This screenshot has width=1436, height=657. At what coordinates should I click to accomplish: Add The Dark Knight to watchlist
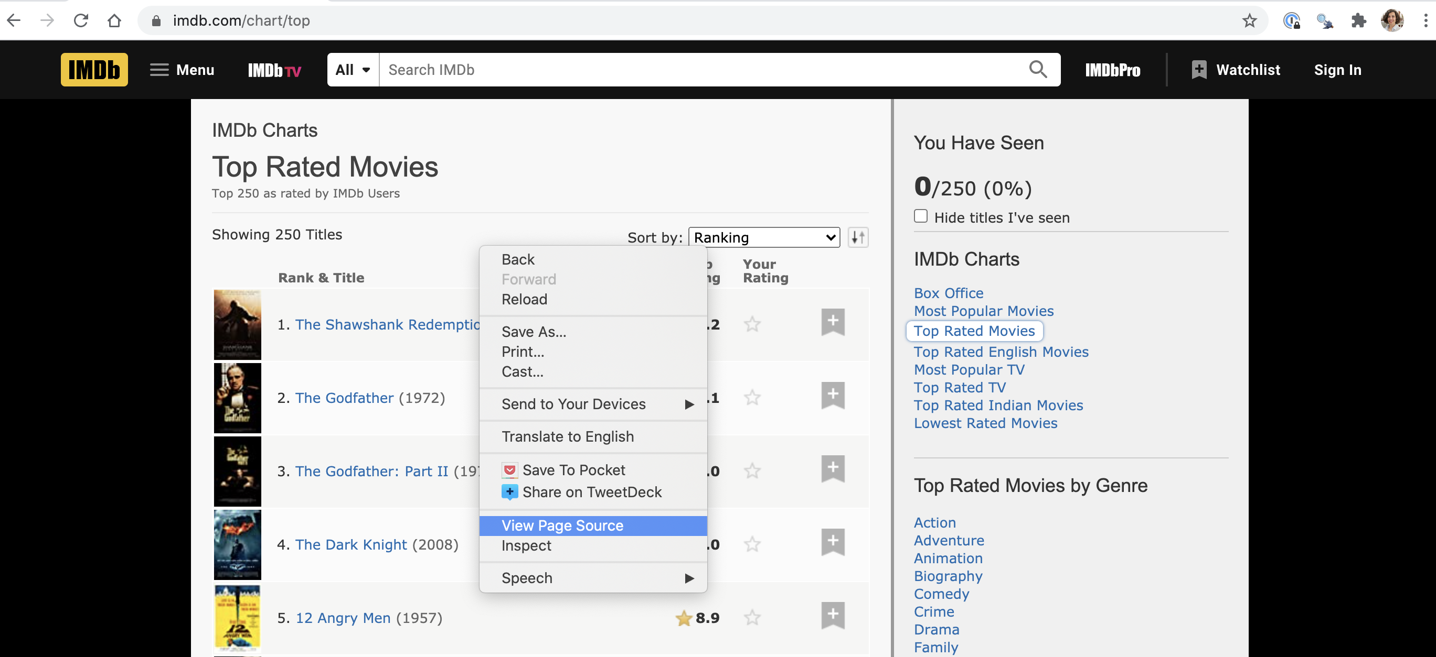click(x=833, y=542)
